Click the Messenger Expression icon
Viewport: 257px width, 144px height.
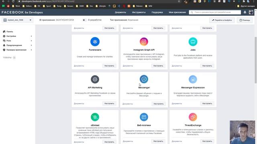tap(193, 79)
